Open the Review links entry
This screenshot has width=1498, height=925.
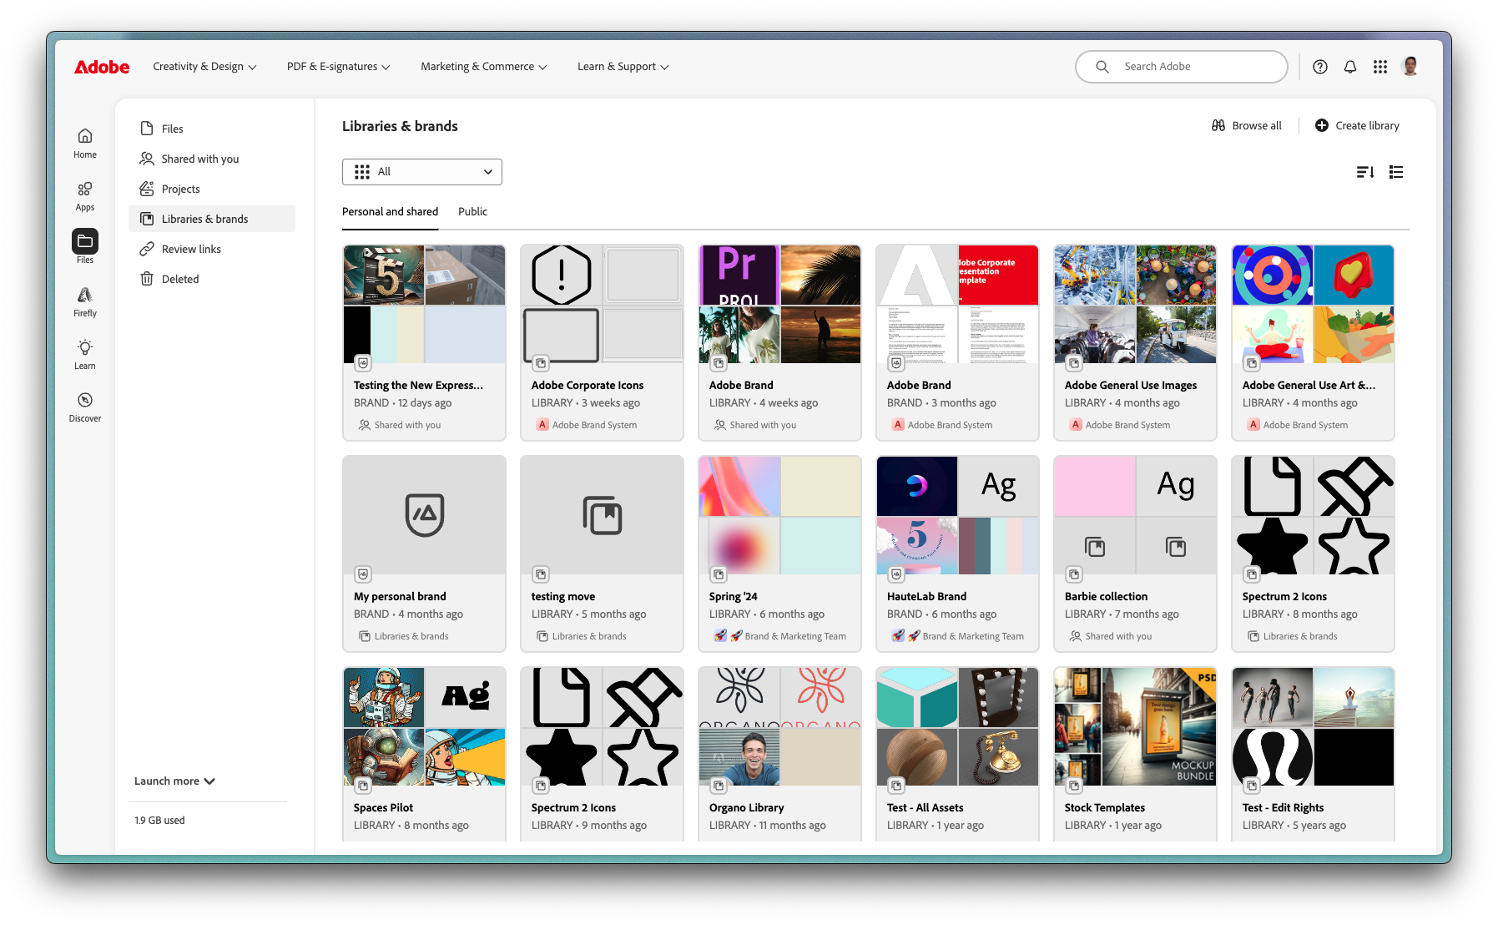[212, 249]
